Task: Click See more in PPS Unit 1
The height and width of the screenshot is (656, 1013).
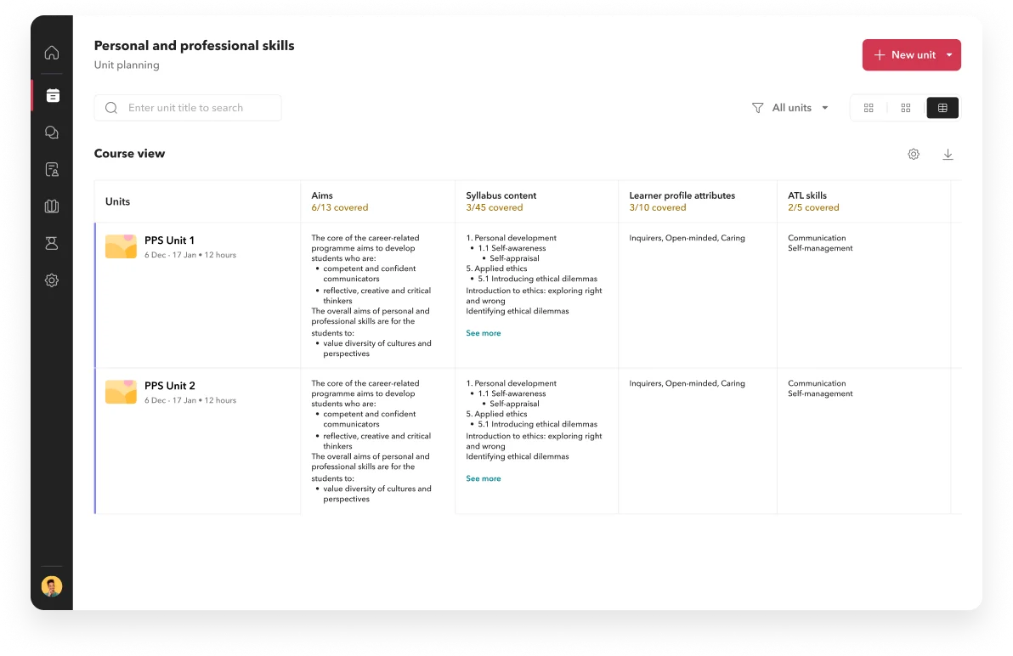Action: pos(484,333)
